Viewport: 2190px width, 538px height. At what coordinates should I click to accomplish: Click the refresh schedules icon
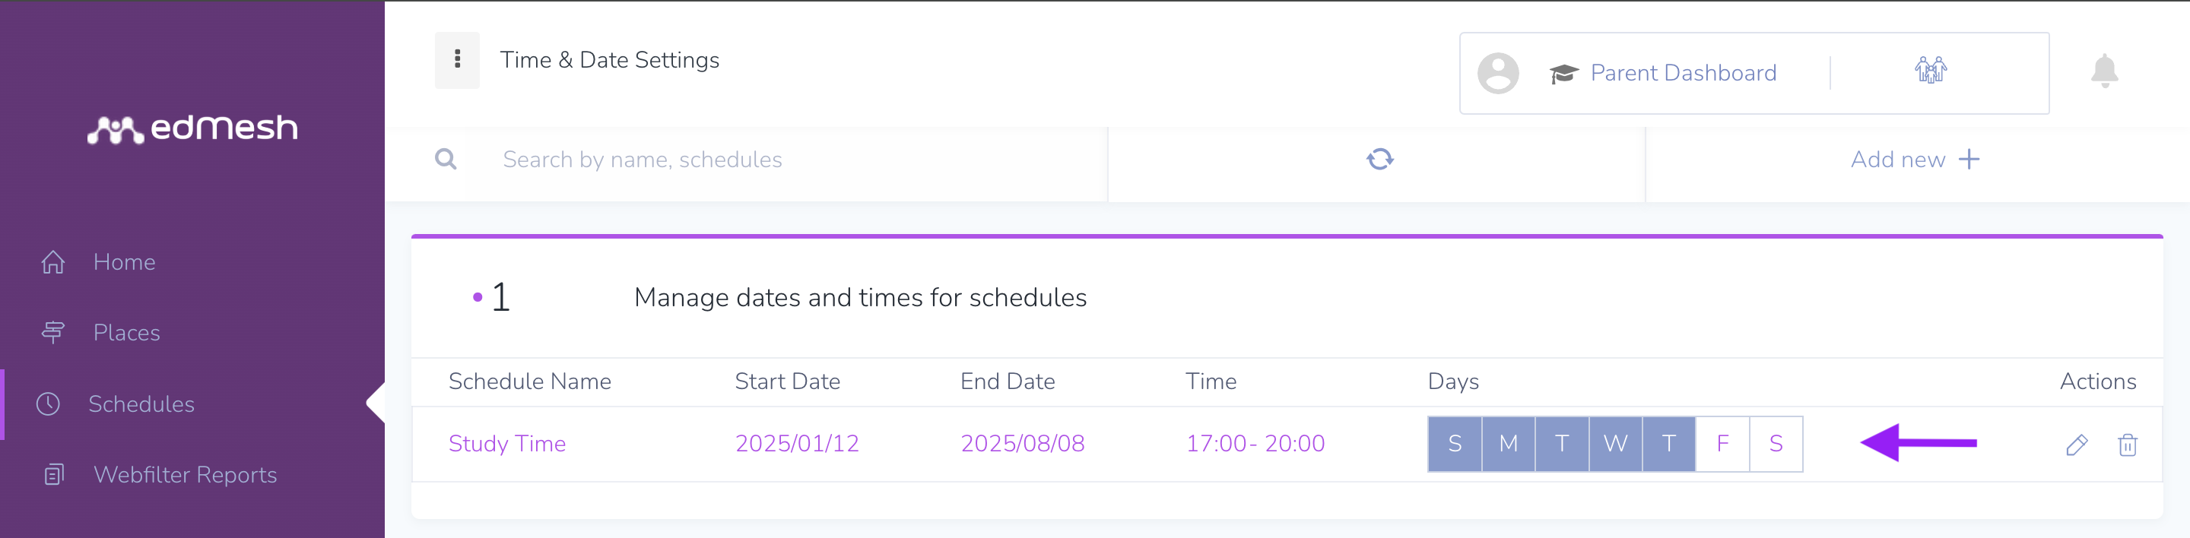point(1380,159)
